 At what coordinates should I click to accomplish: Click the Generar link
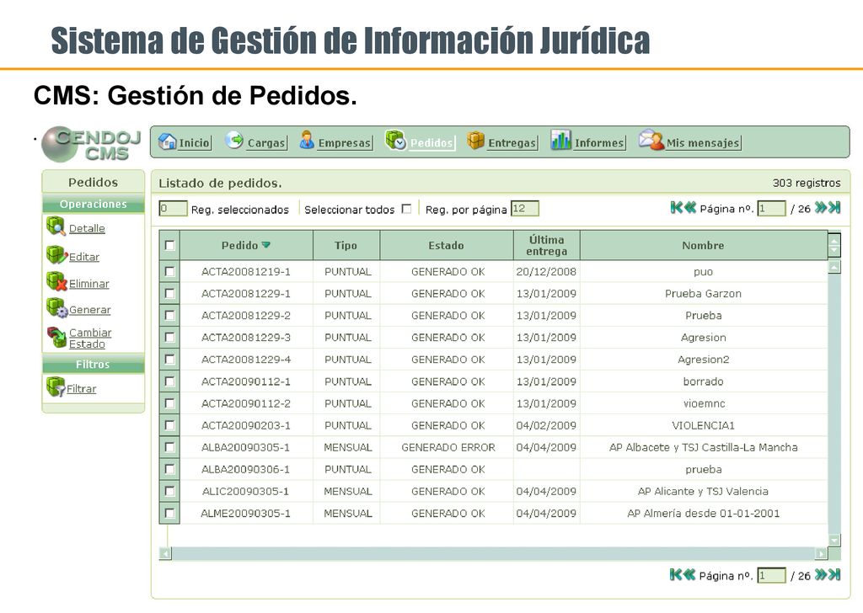(x=89, y=310)
